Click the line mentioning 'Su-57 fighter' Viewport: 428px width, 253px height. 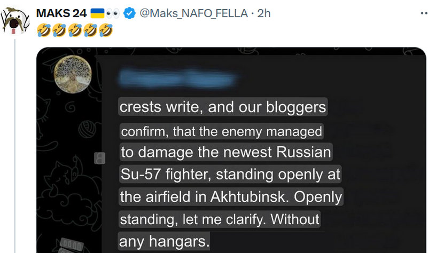pyautogui.click(x=230, y=175)
